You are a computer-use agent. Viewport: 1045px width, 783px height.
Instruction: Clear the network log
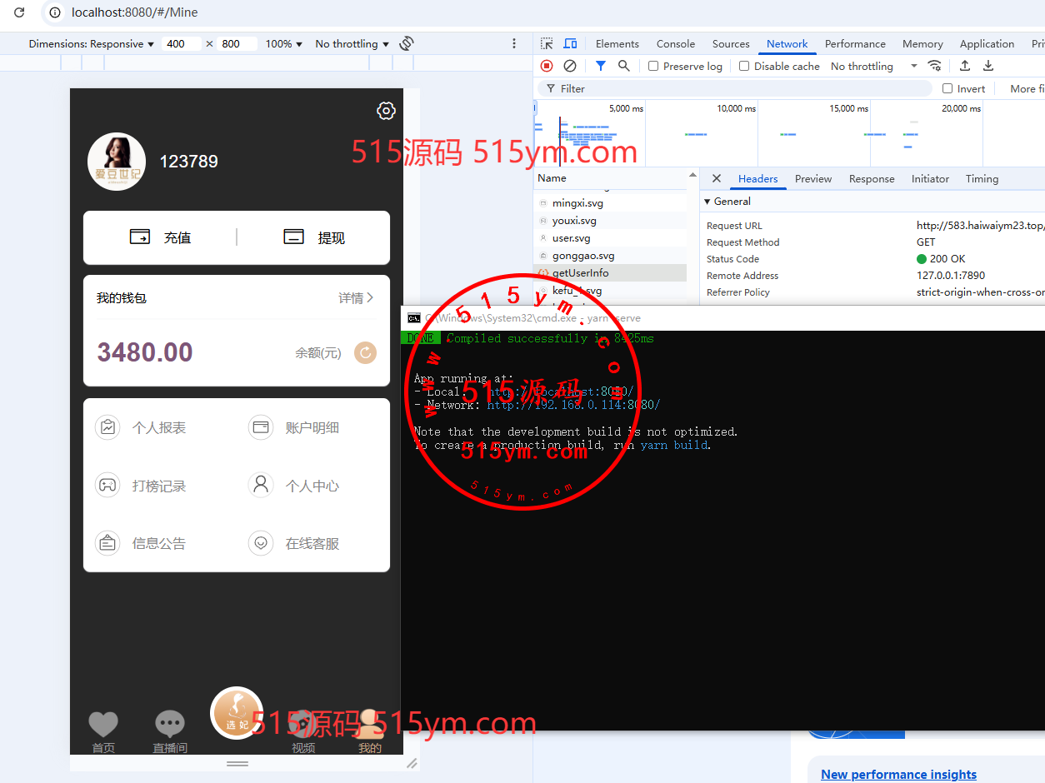(x=570, y=66)
